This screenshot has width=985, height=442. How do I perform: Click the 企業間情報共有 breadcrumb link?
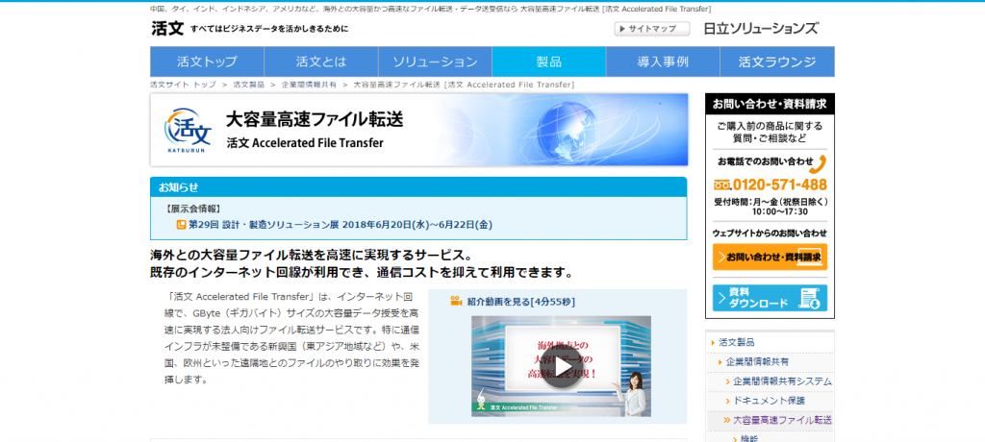click(x=309, y=85)
